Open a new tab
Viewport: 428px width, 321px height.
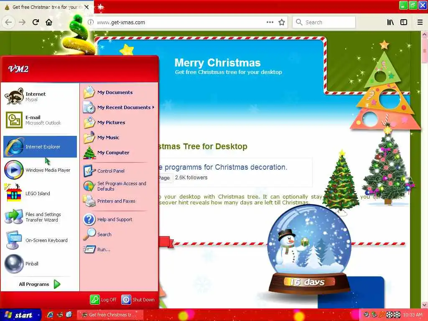[100, 7]
